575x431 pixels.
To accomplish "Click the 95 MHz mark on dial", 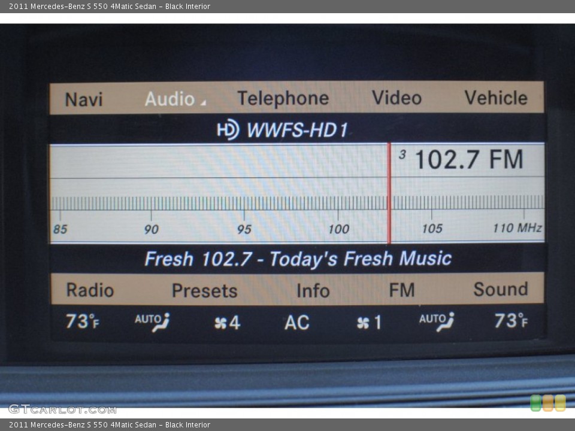I will 244,229.
